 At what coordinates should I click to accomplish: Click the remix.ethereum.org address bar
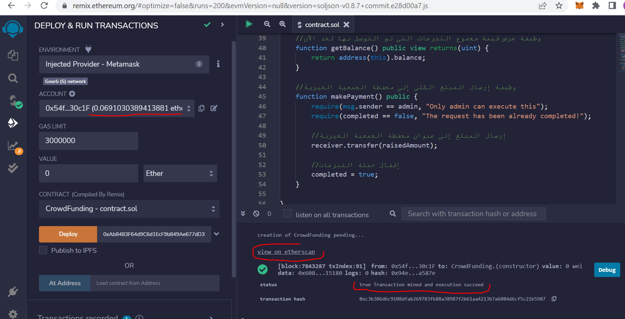pos(250,6)
